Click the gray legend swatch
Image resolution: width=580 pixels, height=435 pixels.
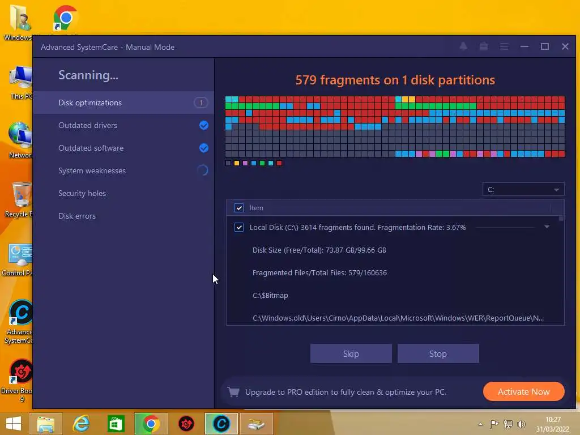[228, 163]
